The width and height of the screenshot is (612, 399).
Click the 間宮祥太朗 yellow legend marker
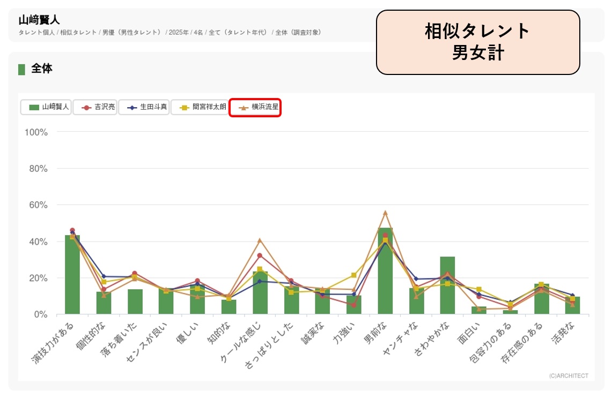pyautogui.click(x=183, y=107)
